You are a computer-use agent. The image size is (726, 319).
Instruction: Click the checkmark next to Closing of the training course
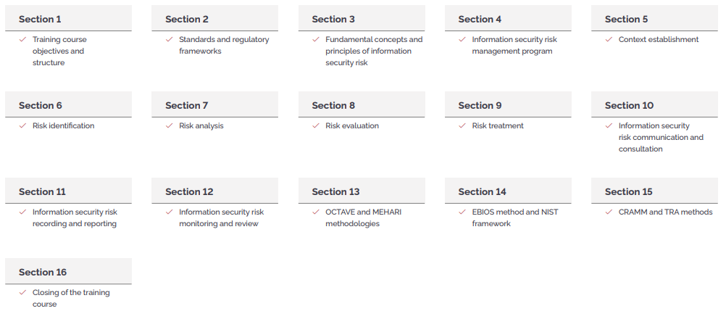click(x=22, y=293)
